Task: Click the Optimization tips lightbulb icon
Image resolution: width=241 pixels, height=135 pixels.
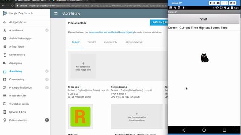Action: 5,120
